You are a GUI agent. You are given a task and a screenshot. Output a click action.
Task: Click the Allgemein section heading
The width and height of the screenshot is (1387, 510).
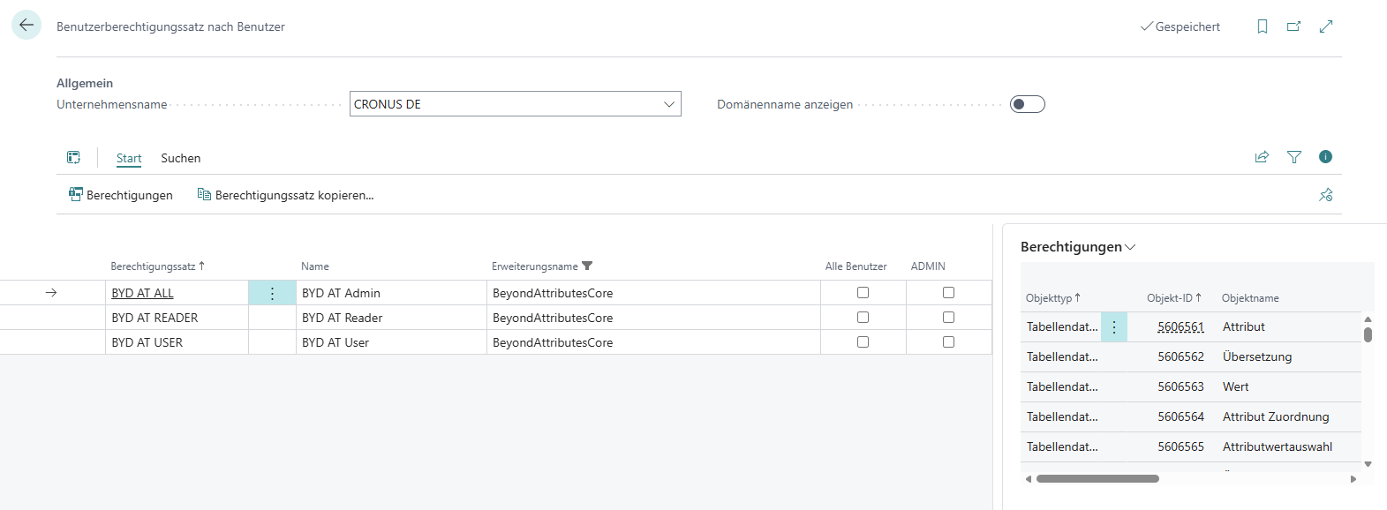(85, 83)
